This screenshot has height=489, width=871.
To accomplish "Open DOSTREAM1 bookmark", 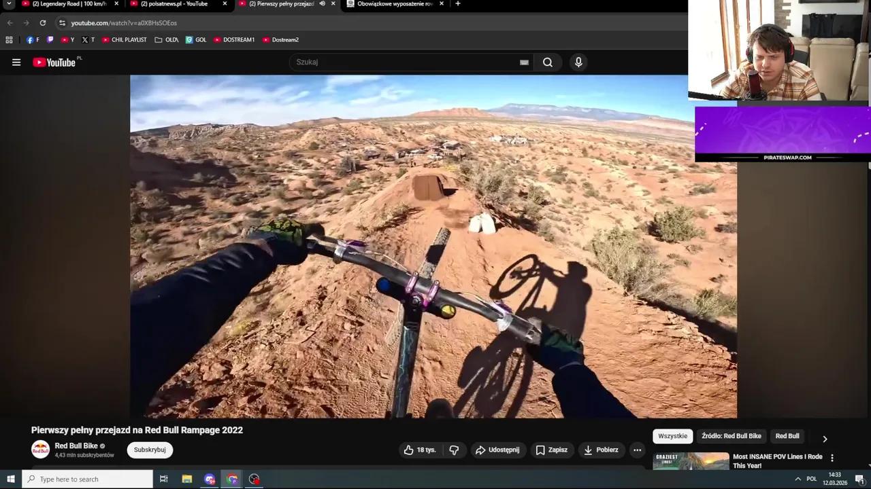I will tap(234, 40).
